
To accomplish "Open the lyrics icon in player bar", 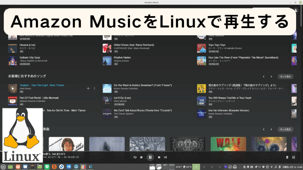I will (287, 157).
